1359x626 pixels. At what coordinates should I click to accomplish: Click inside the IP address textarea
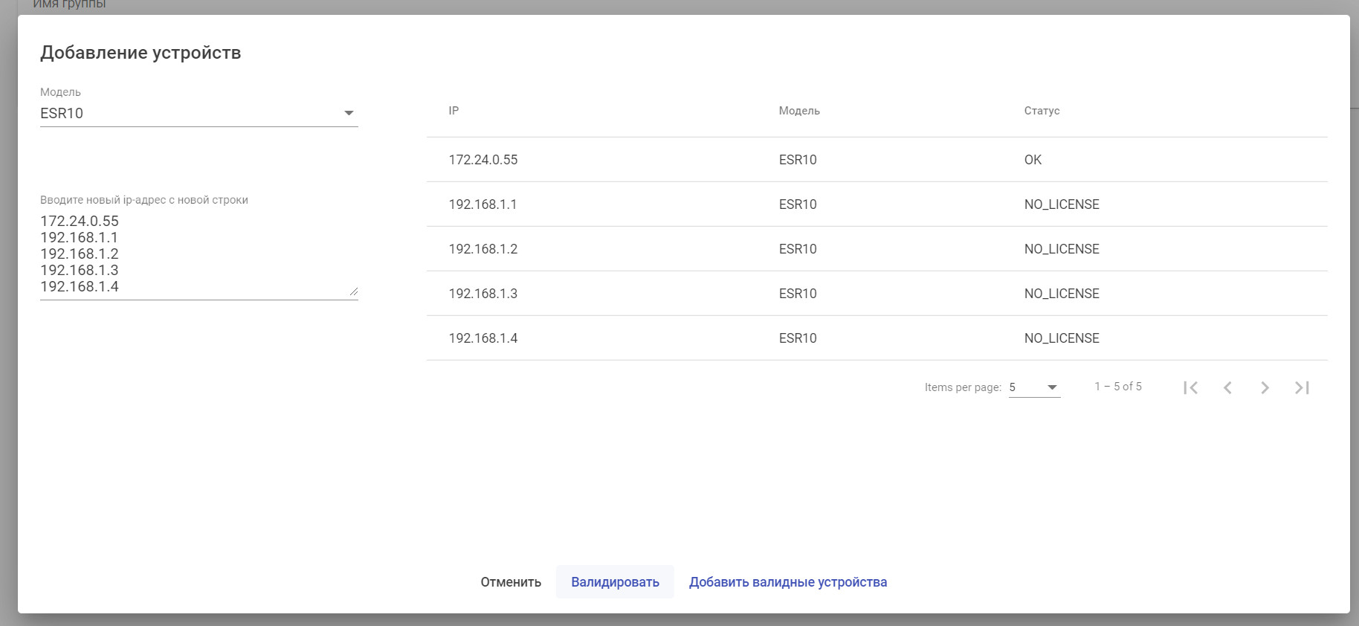198,254
